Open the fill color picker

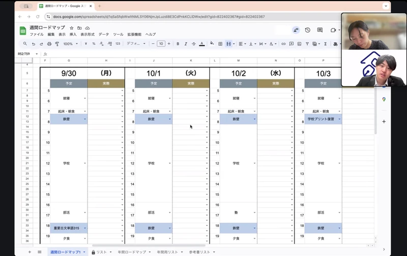pos(212,44)
